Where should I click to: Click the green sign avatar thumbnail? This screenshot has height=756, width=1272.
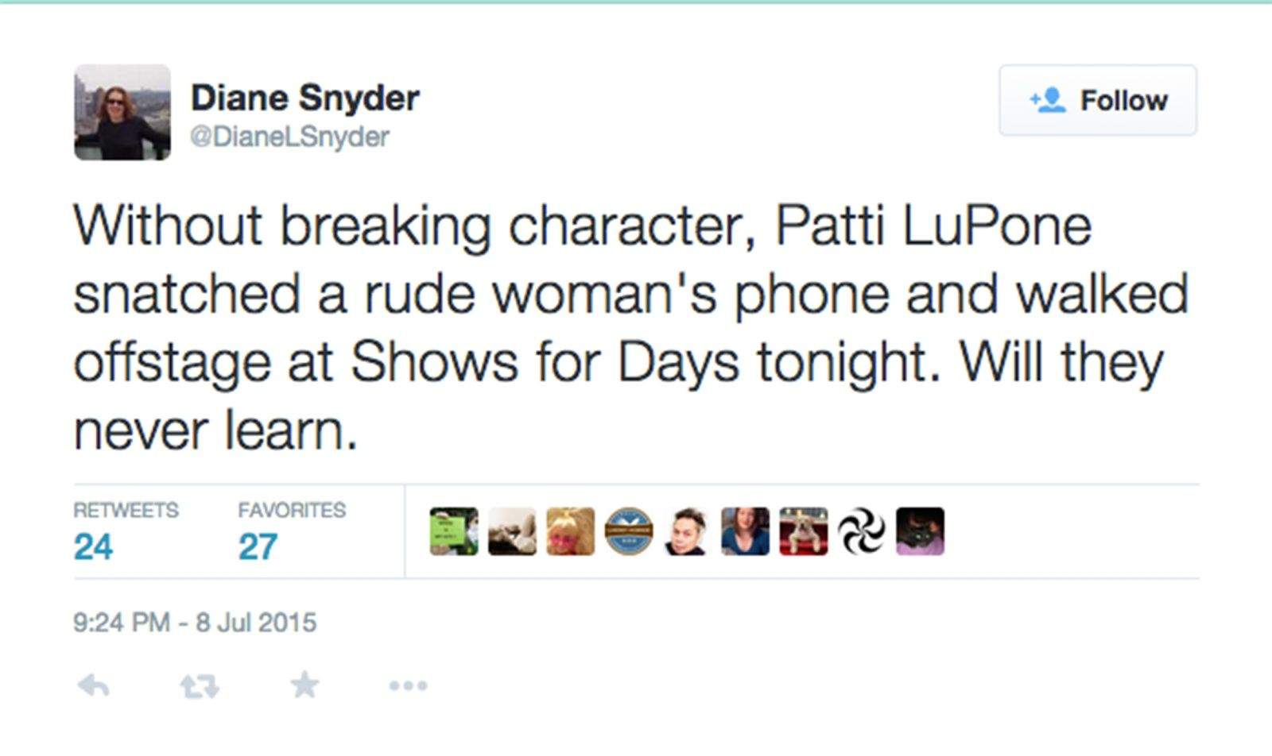tap(454, 531)
